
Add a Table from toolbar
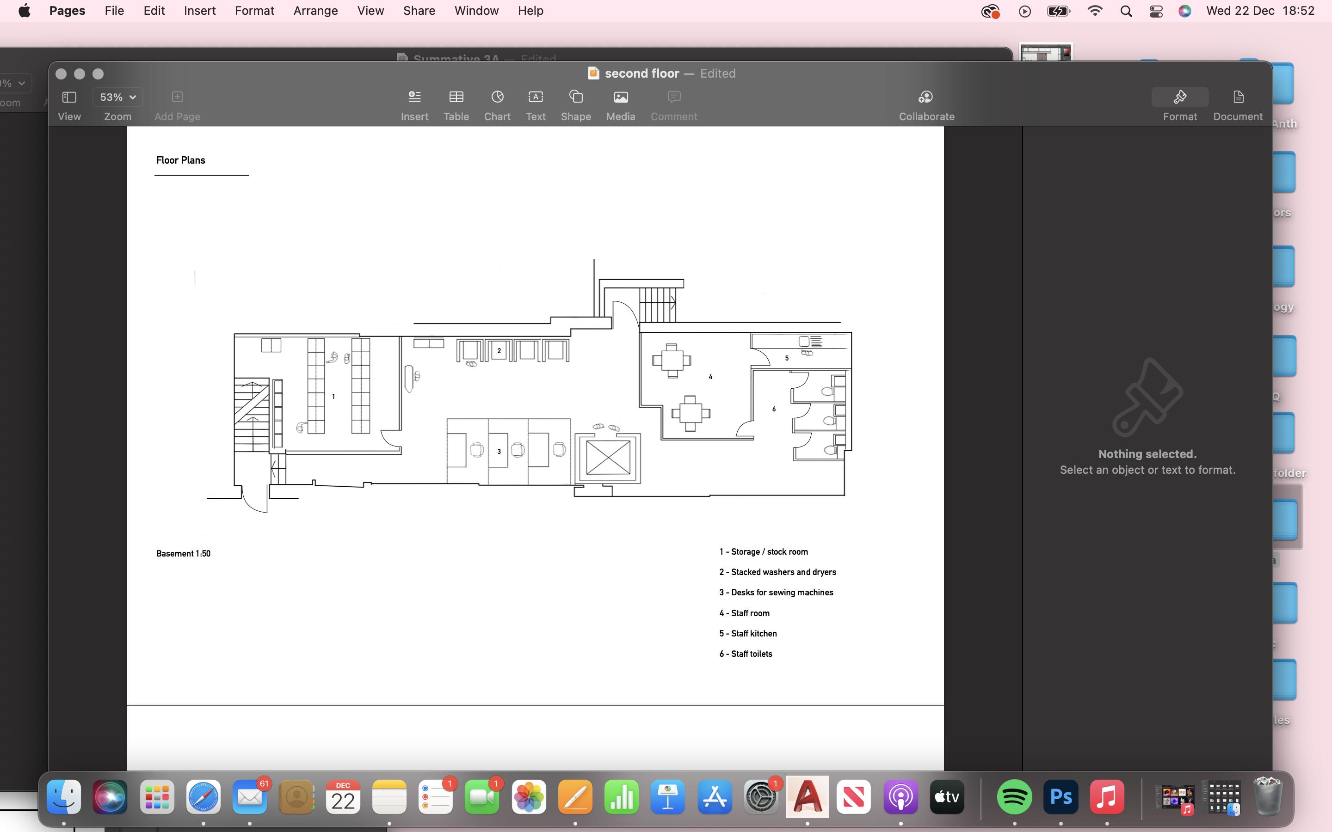tap(456, 98)
